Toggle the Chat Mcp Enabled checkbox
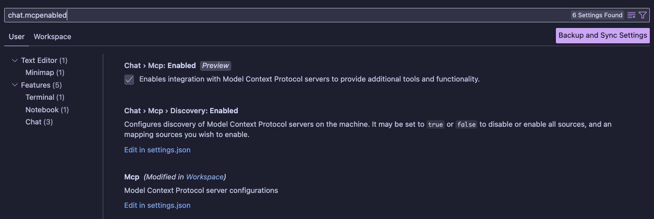654x219 pixels. [129, 80]
